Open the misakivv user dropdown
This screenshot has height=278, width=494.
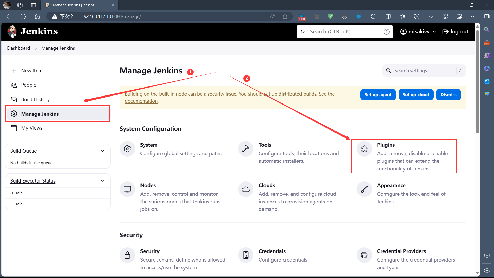coord(418,32)
